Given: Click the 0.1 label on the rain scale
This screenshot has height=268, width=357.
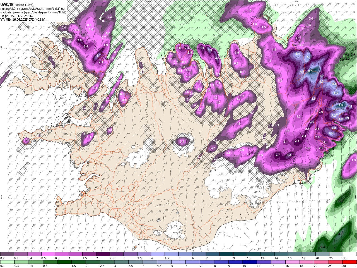Looking at the screenshot, I should coord(2,266).
